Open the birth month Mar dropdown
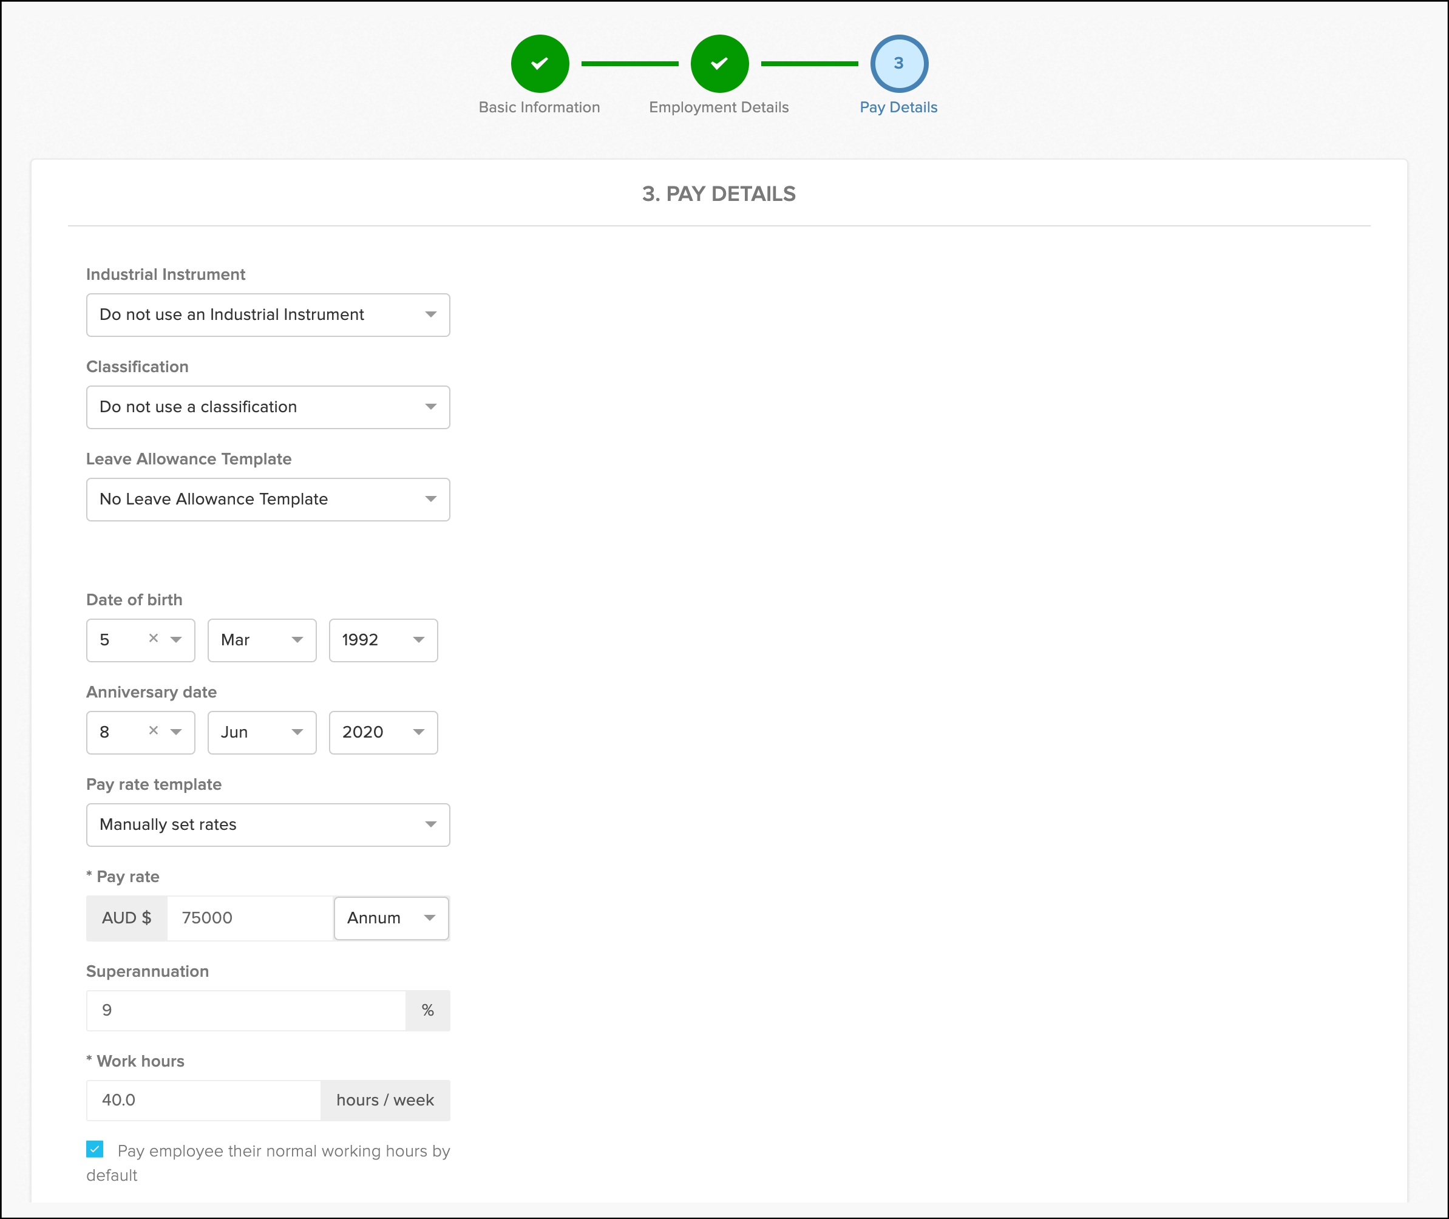 (x=262, y=640)
